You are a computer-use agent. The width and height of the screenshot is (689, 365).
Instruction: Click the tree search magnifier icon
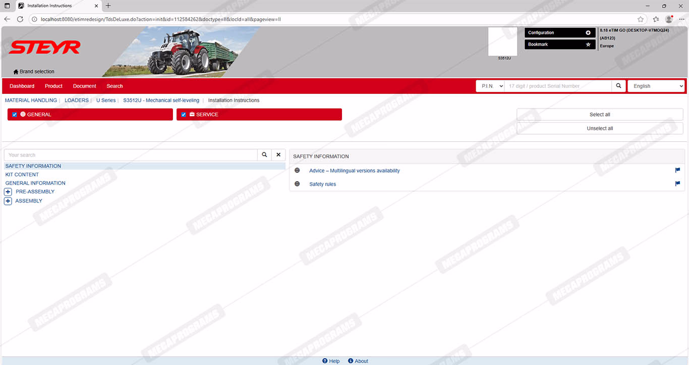coord(264,155)
